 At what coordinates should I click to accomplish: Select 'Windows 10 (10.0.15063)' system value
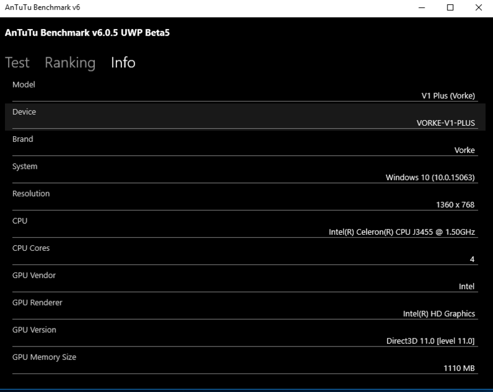click(430, 178)
